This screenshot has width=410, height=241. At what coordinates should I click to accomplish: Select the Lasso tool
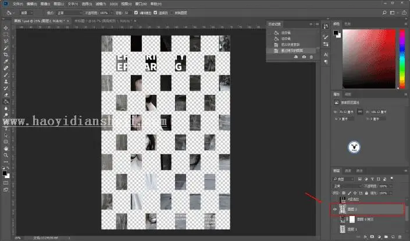(6, 41)
